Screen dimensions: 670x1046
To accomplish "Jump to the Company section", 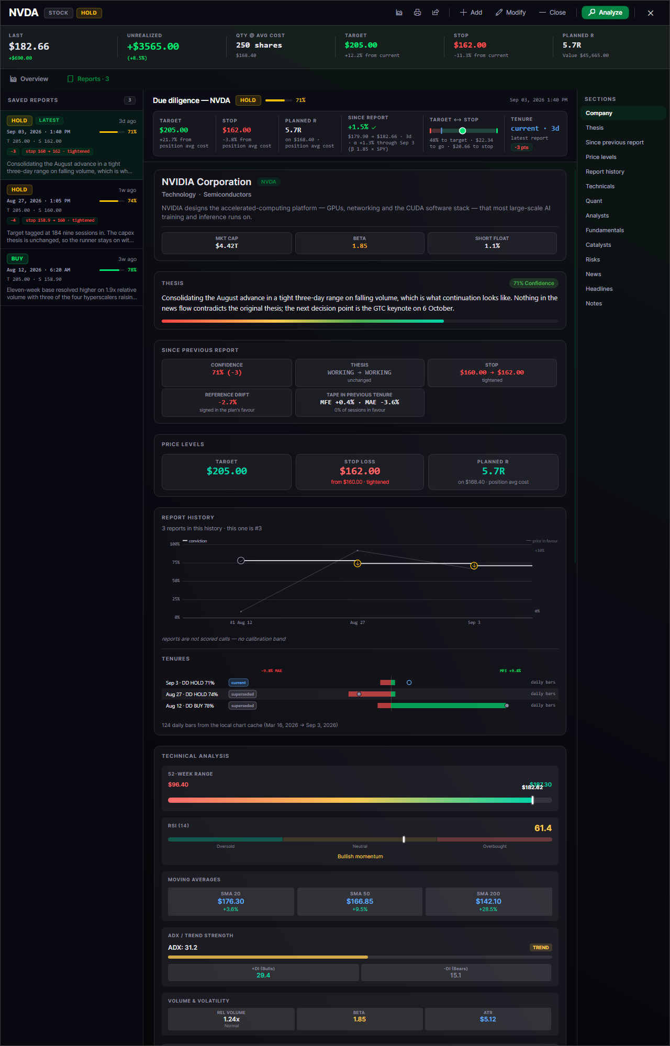I will 623,113.
